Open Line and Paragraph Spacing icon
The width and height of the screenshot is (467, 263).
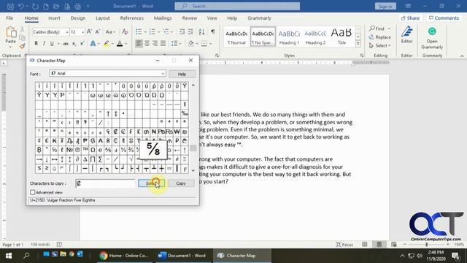coord(174,44)
